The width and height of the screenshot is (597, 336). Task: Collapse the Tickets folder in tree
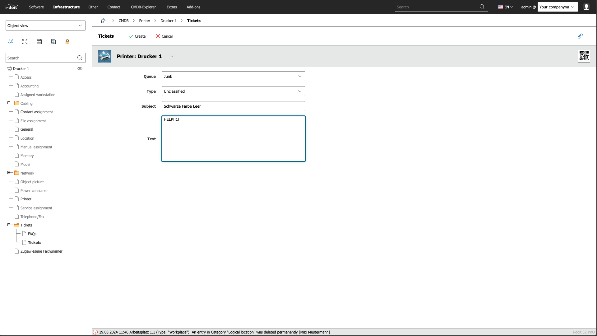[x=9, y=225]
